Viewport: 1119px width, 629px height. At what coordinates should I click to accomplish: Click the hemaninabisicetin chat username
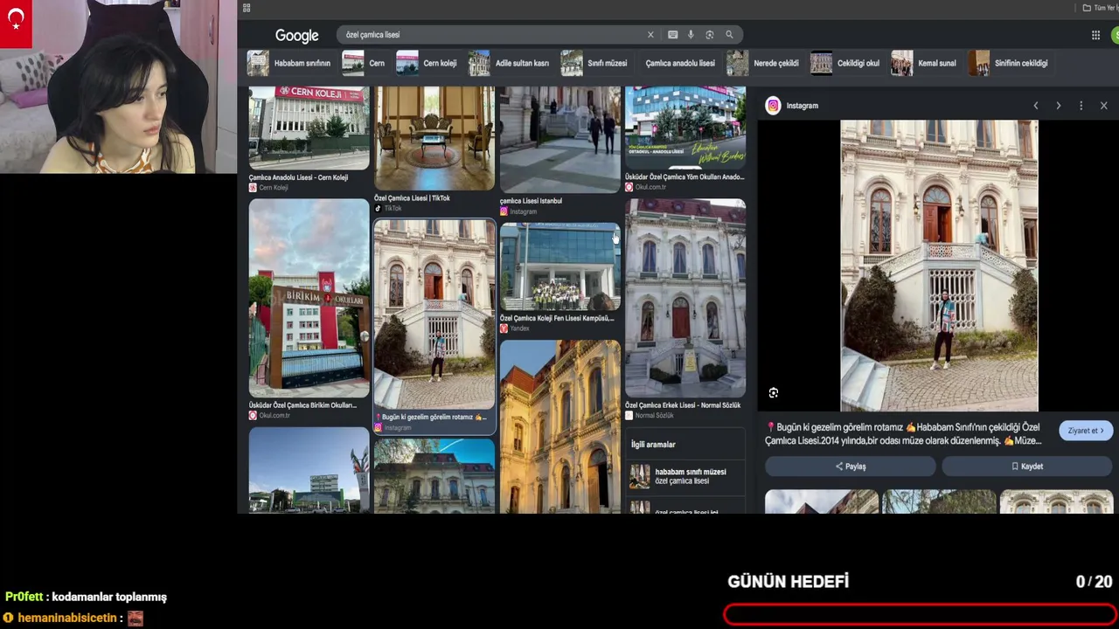pyautogui.click(x=67, y=618)
